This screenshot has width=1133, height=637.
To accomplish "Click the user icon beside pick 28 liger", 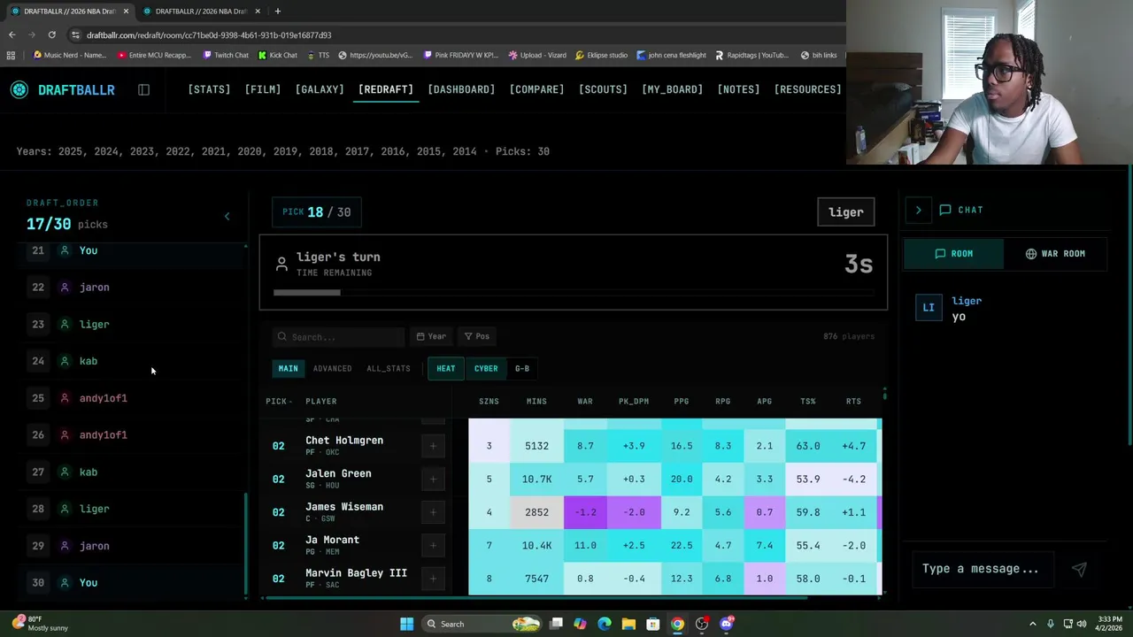I will tap(64, 509).
